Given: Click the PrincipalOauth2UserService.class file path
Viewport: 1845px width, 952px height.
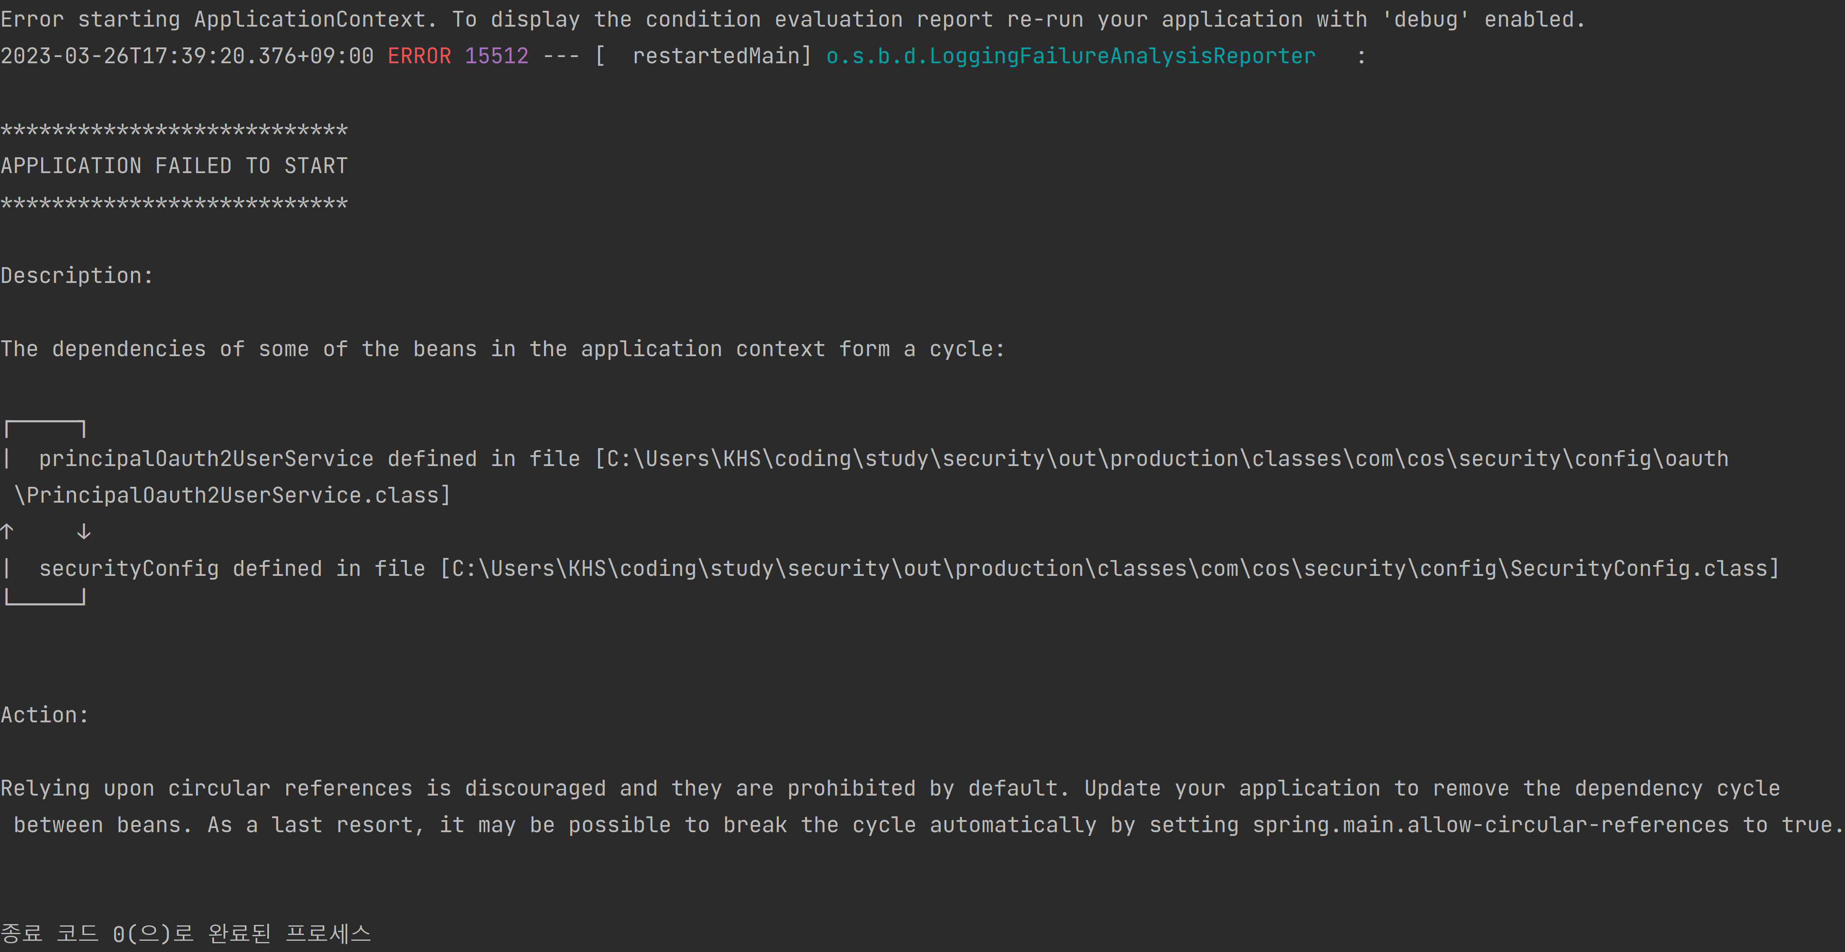Looking at the screenshot, I should pos(232,495).
